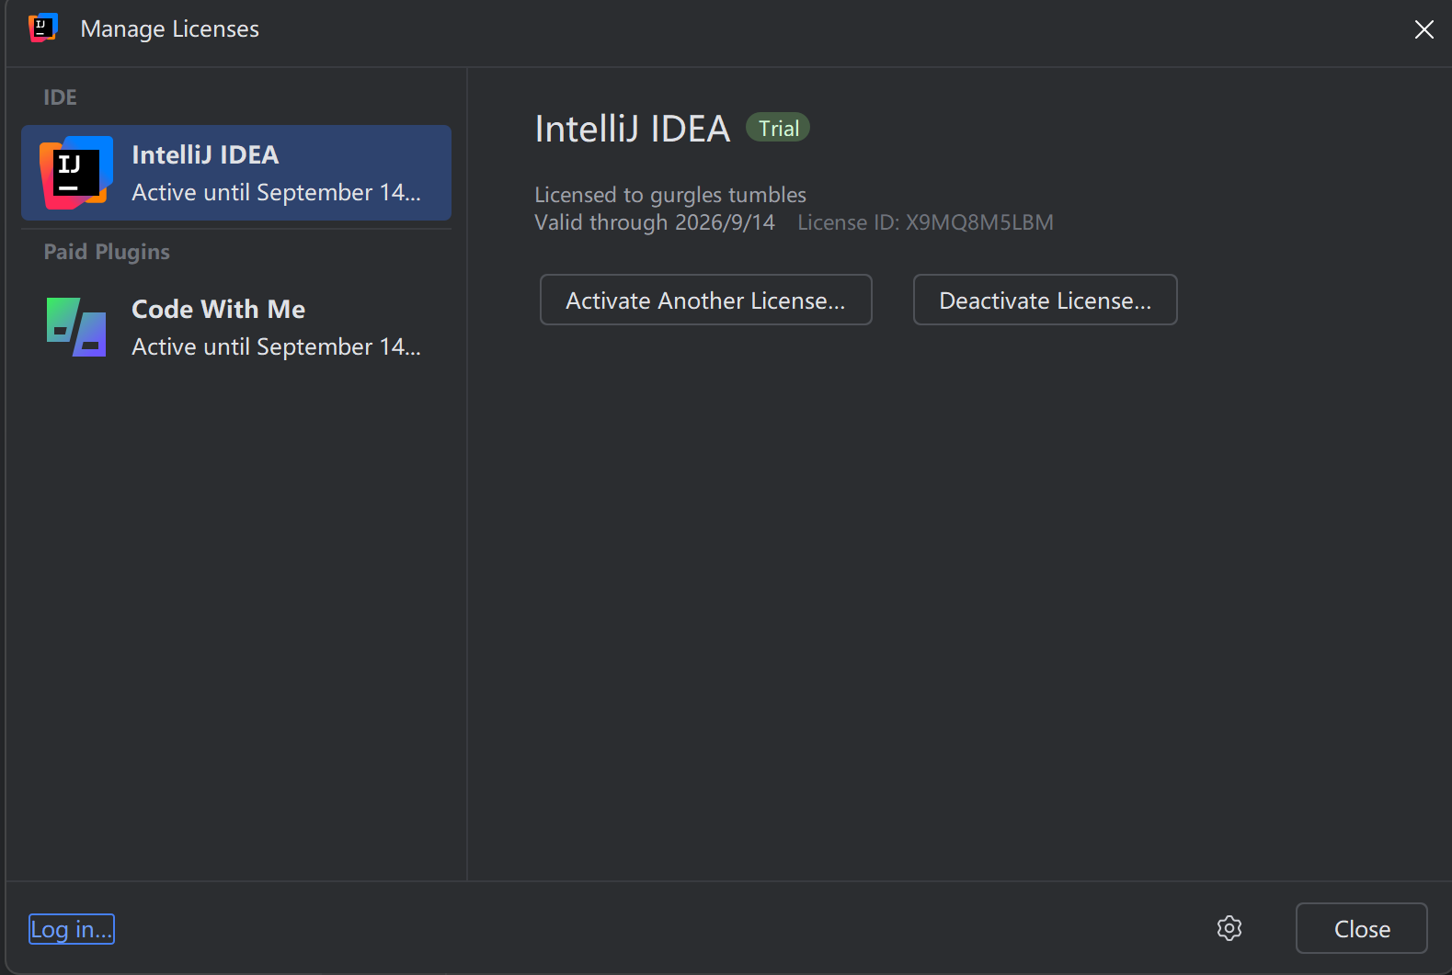Click Deactivate License button

1046,300
